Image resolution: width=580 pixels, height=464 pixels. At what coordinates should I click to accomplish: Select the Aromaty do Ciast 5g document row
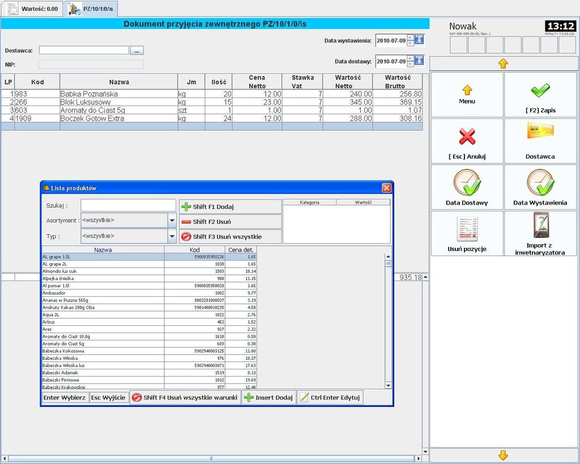click(x=212, y=110)
